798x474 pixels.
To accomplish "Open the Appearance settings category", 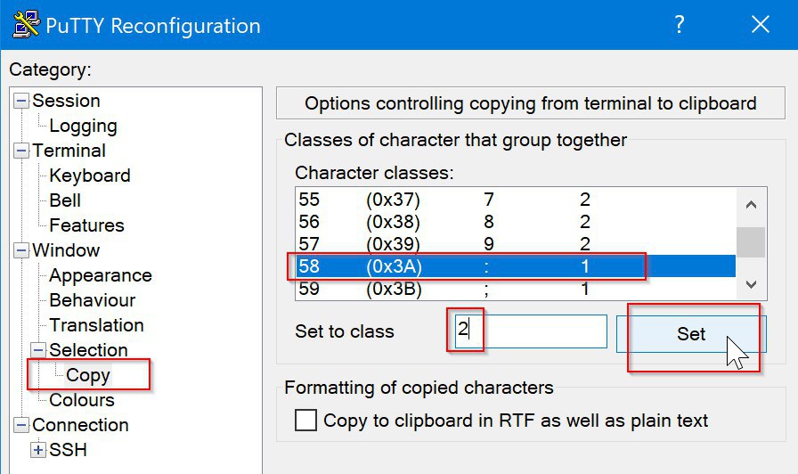I will point(101,275).
